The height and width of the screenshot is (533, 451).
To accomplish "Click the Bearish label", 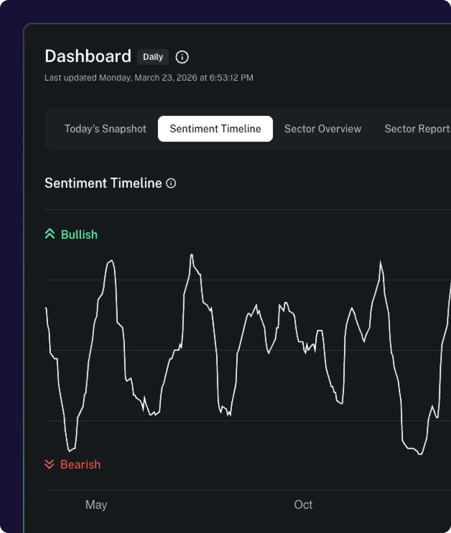I will (81, 464).
